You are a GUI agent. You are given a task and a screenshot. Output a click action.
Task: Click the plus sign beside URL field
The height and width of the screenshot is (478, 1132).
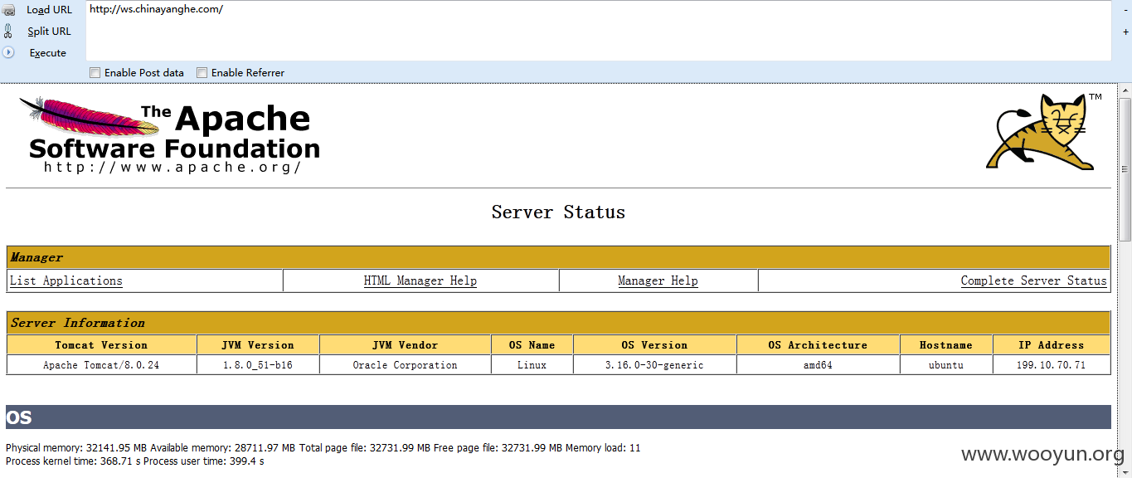[x=1125, y=32]
